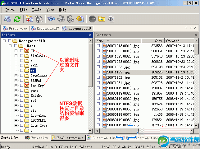
Task: Collapse the Root tree node
Action: [10, 46]
